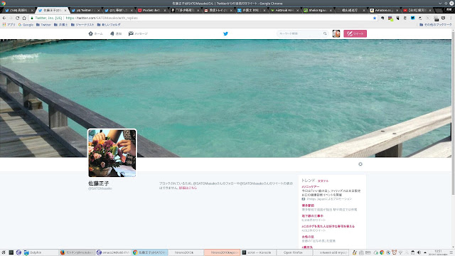The height and width of the screenshot is (256, 455).
Task: Open the Firefox taskbar window entry
Action: tap(77, 252)
